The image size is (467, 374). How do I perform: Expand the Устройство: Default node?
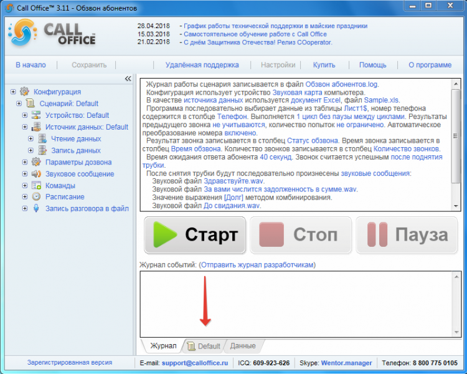pyautogui.click(x=25, y=115)
